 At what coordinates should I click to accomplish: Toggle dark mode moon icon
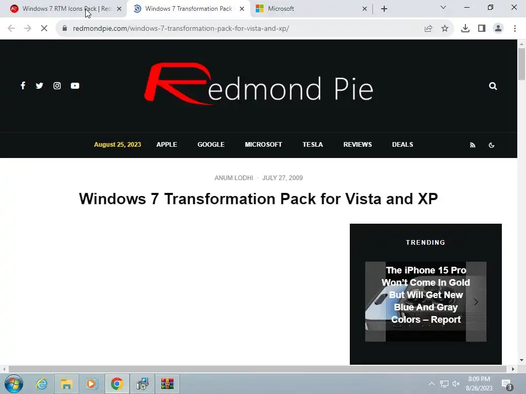[x=492, y=145]
